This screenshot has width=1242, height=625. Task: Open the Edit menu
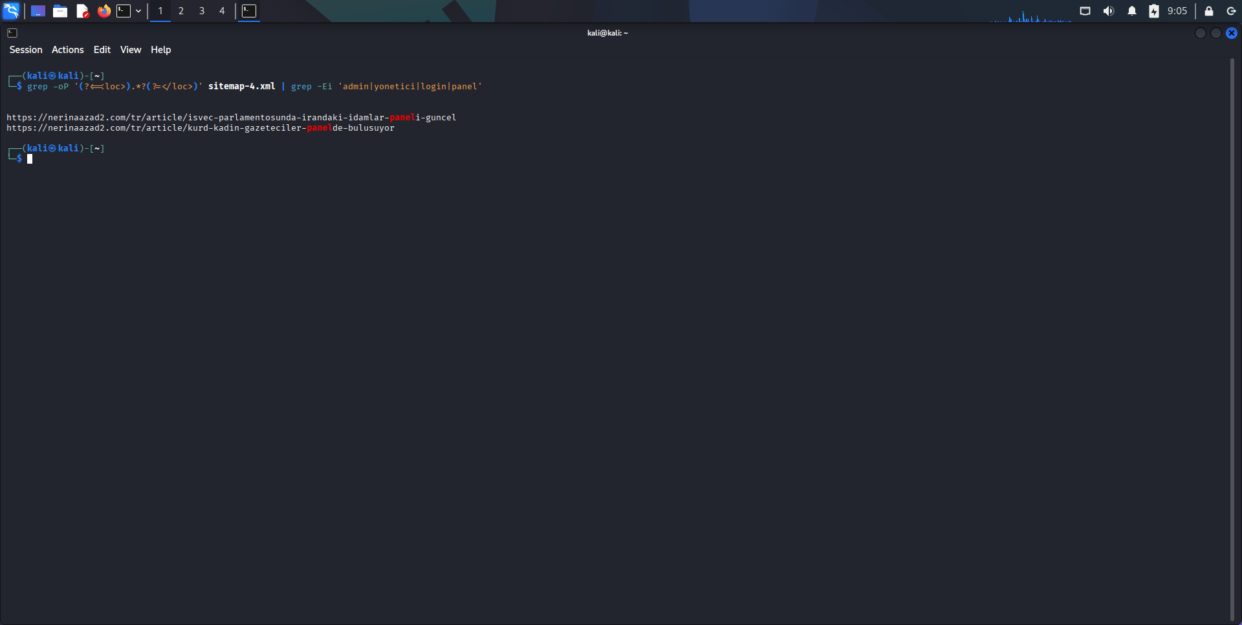coord(102,50)
